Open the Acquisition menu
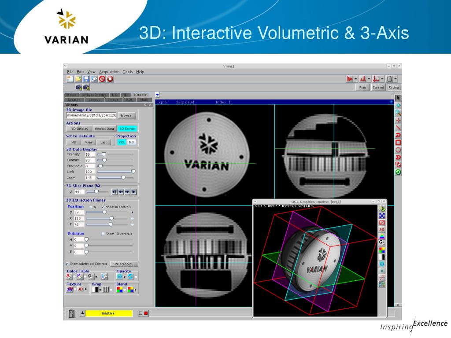 (109, 72)
